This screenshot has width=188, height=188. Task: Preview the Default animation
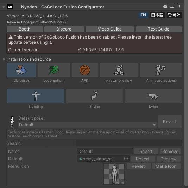tap(169, 159)
